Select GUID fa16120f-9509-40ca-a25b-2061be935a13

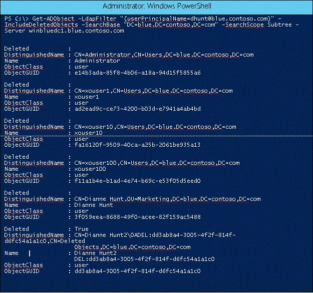point(137,145)
